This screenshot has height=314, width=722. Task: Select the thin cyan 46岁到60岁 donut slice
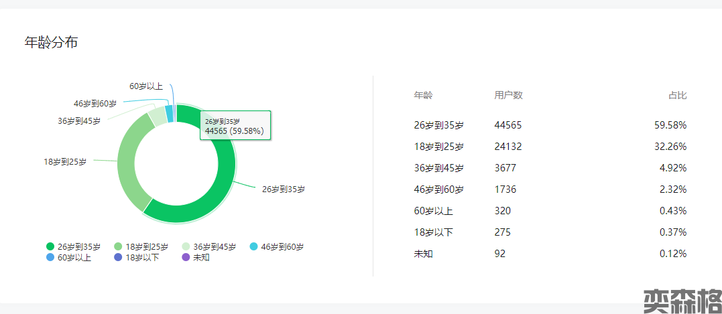pos(169,113)
